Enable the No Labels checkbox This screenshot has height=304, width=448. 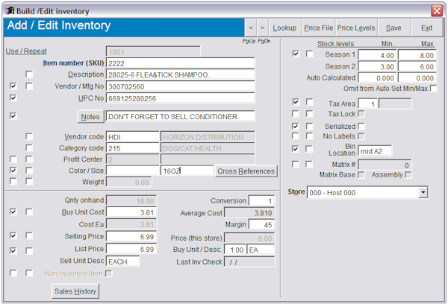362,136
